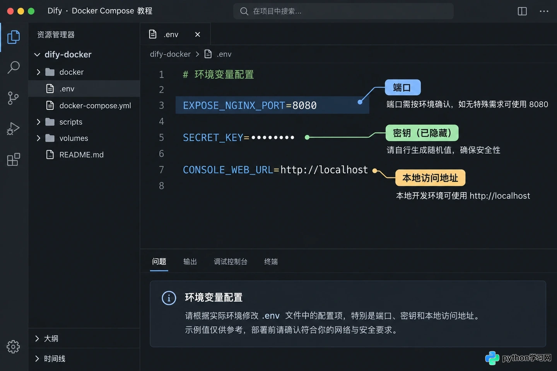Select the .env editor tab

coord(175,34)
